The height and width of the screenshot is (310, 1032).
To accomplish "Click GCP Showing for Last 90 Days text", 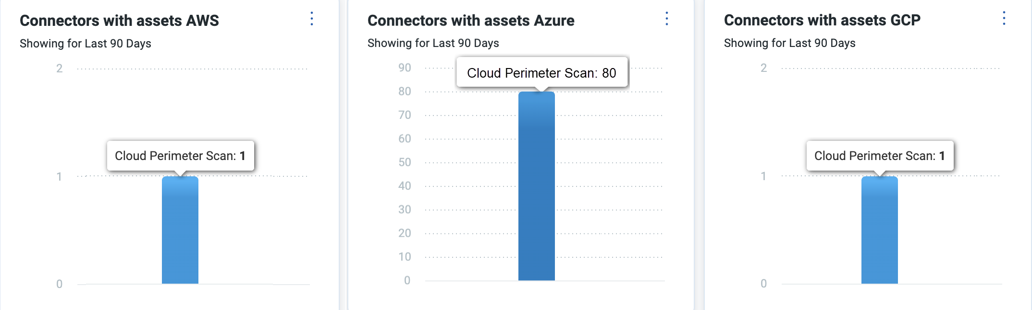I will 790,43.
